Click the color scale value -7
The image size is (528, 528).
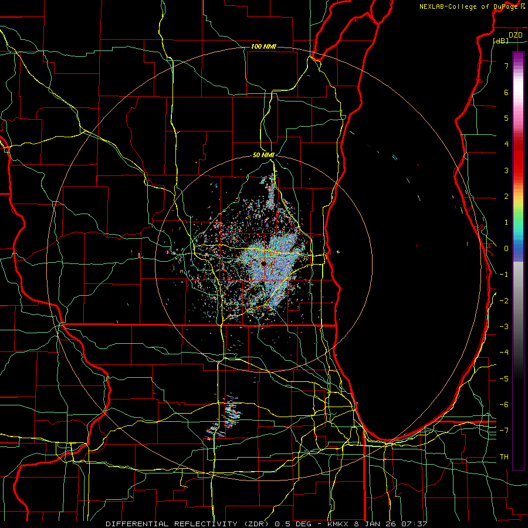504,431
